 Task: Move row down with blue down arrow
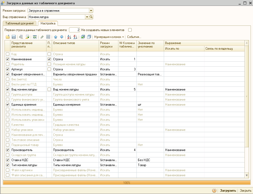click(62, 37)
